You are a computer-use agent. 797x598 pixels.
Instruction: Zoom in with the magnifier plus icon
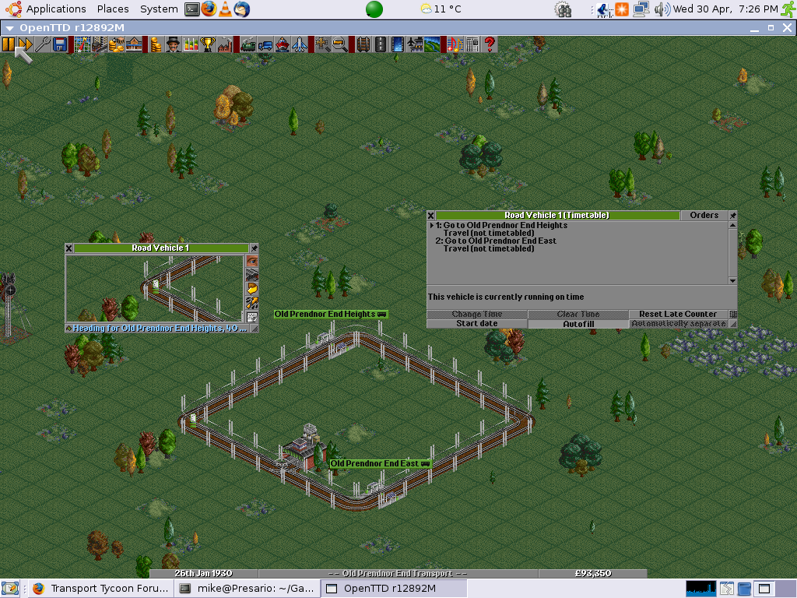click(x=321, y=44)
